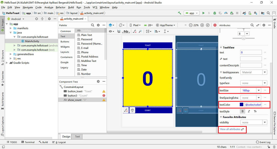The width and height of the screenshot is (277, 149).
Task: Open the Terminal tool window
Action: click(x=28, y=142)
